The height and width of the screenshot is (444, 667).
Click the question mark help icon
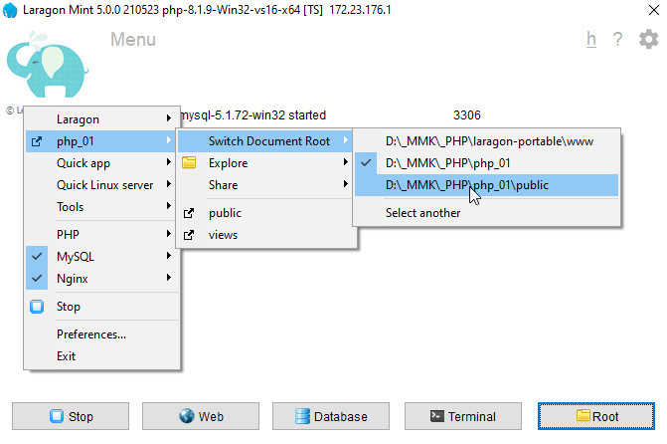pyautogui.click(x=617, y=40)
